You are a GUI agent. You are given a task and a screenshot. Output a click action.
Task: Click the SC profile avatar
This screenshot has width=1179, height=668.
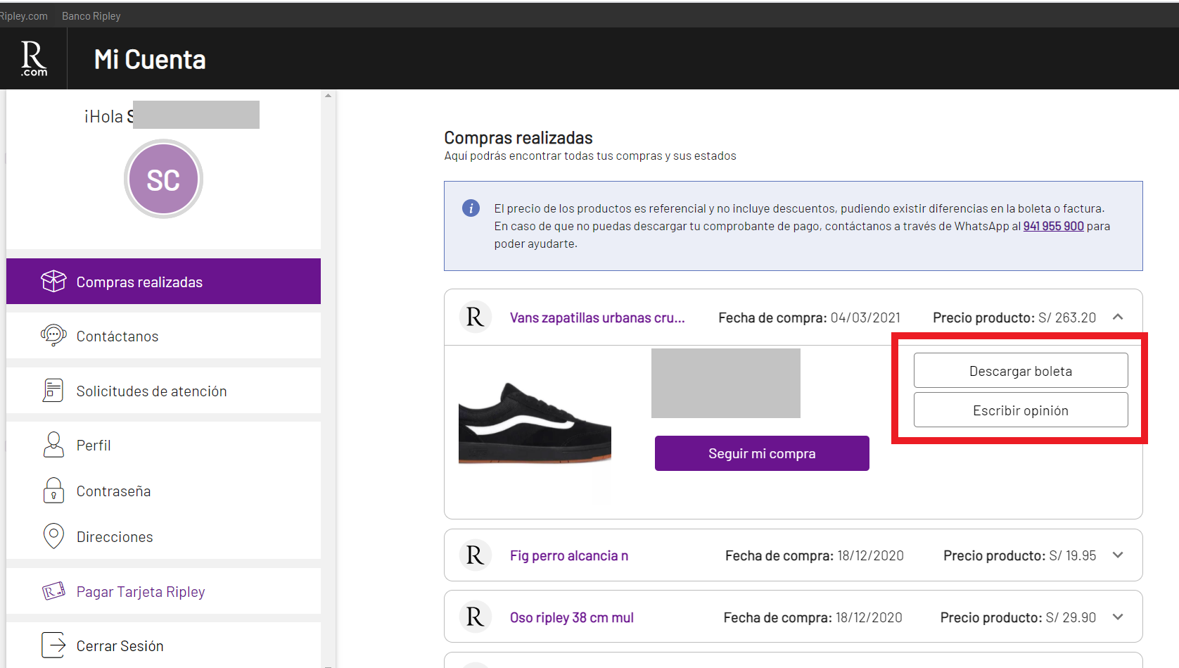click(x=163, y=179)
